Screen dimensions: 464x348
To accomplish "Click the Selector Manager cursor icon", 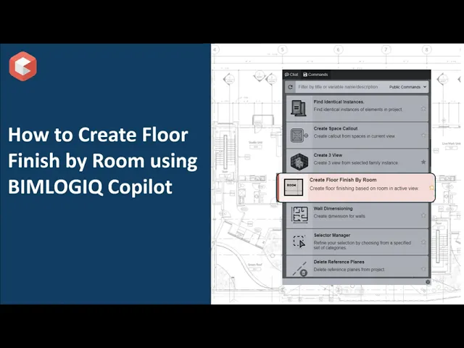I will pos(299,241).
